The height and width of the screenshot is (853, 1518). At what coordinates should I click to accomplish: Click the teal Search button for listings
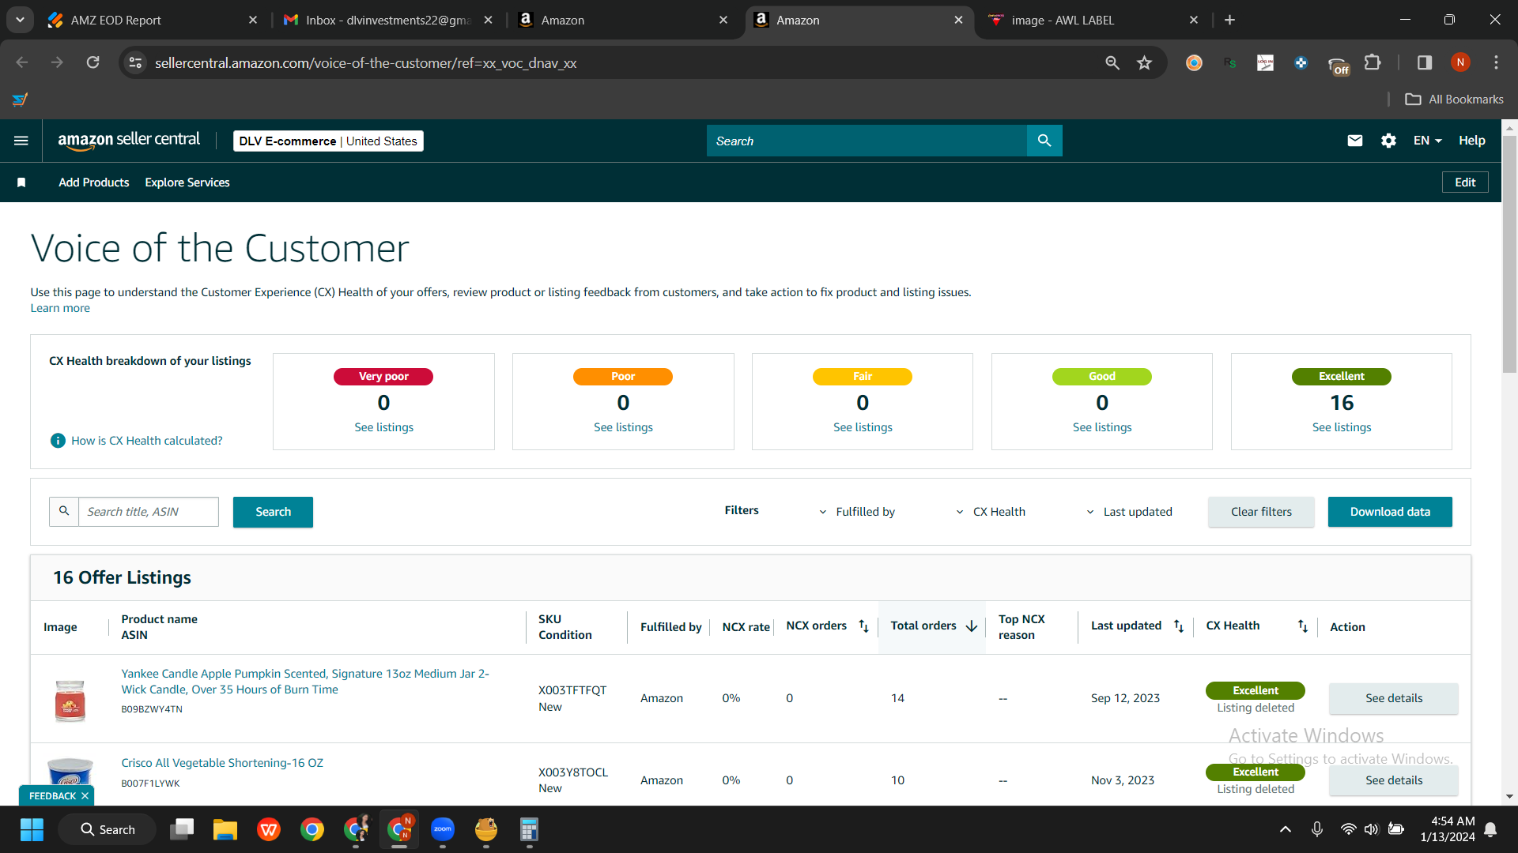[273, 512]
